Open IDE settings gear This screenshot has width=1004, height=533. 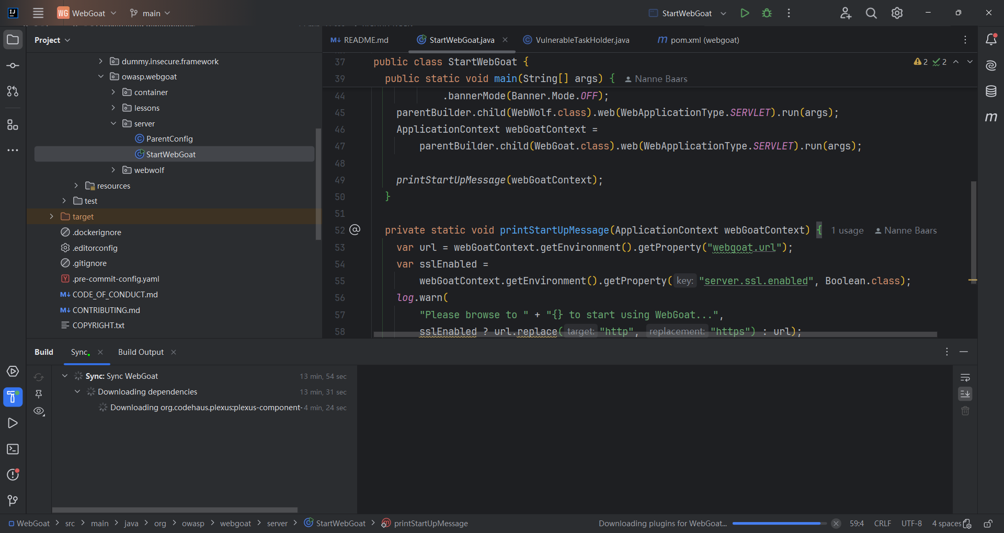(897, 13)
